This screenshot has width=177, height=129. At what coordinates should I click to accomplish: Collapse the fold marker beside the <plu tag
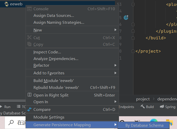coord(133,5)
